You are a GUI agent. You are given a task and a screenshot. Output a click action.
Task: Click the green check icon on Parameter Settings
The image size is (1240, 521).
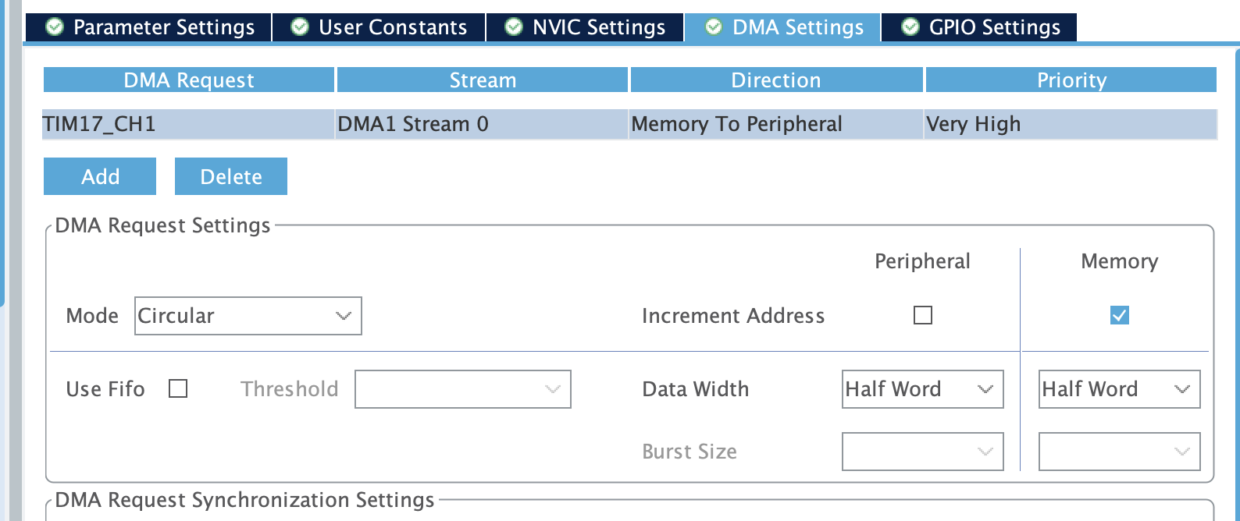click(55, 27)
